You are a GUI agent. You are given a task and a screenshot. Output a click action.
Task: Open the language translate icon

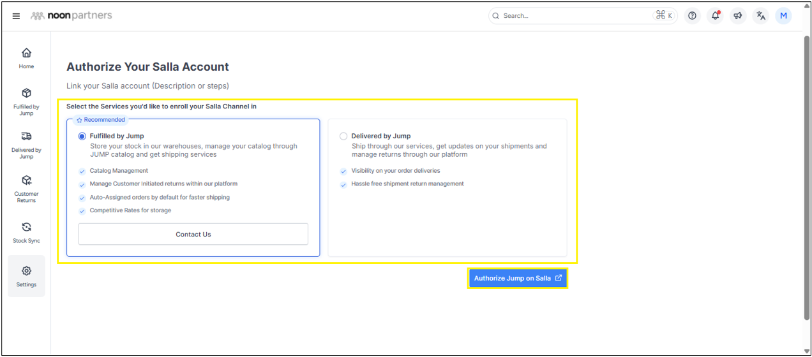pyautogui.click(x=760, y=16)
